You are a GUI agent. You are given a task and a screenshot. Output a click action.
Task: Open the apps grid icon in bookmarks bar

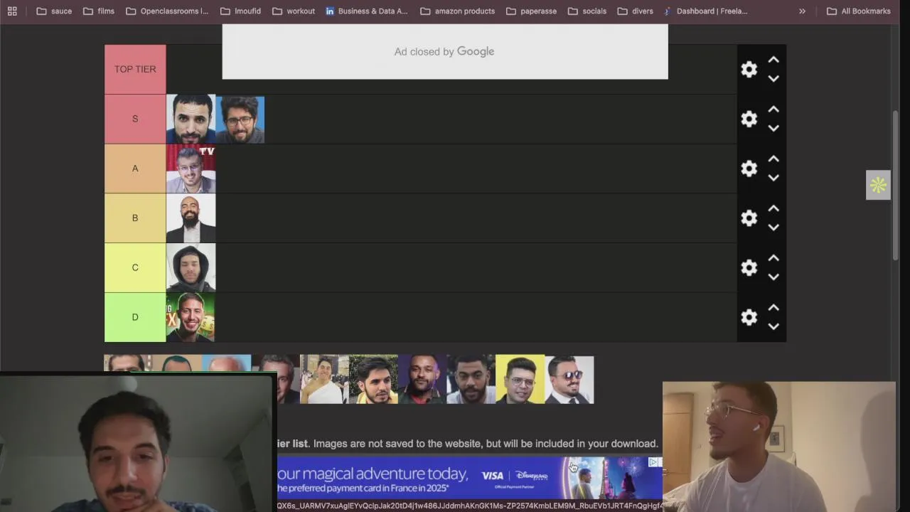pyautogui.click(x=12, y=11)
